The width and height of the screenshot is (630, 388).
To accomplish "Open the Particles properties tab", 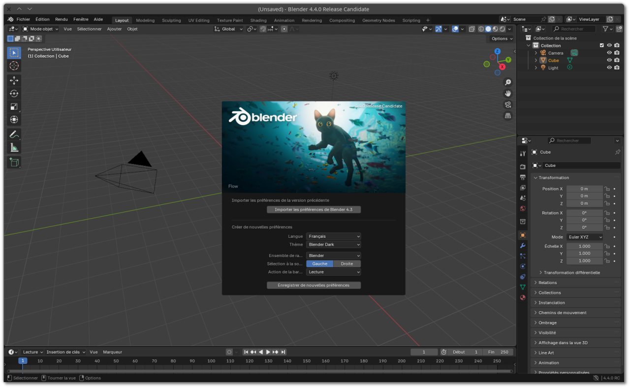I will [523, 256].
